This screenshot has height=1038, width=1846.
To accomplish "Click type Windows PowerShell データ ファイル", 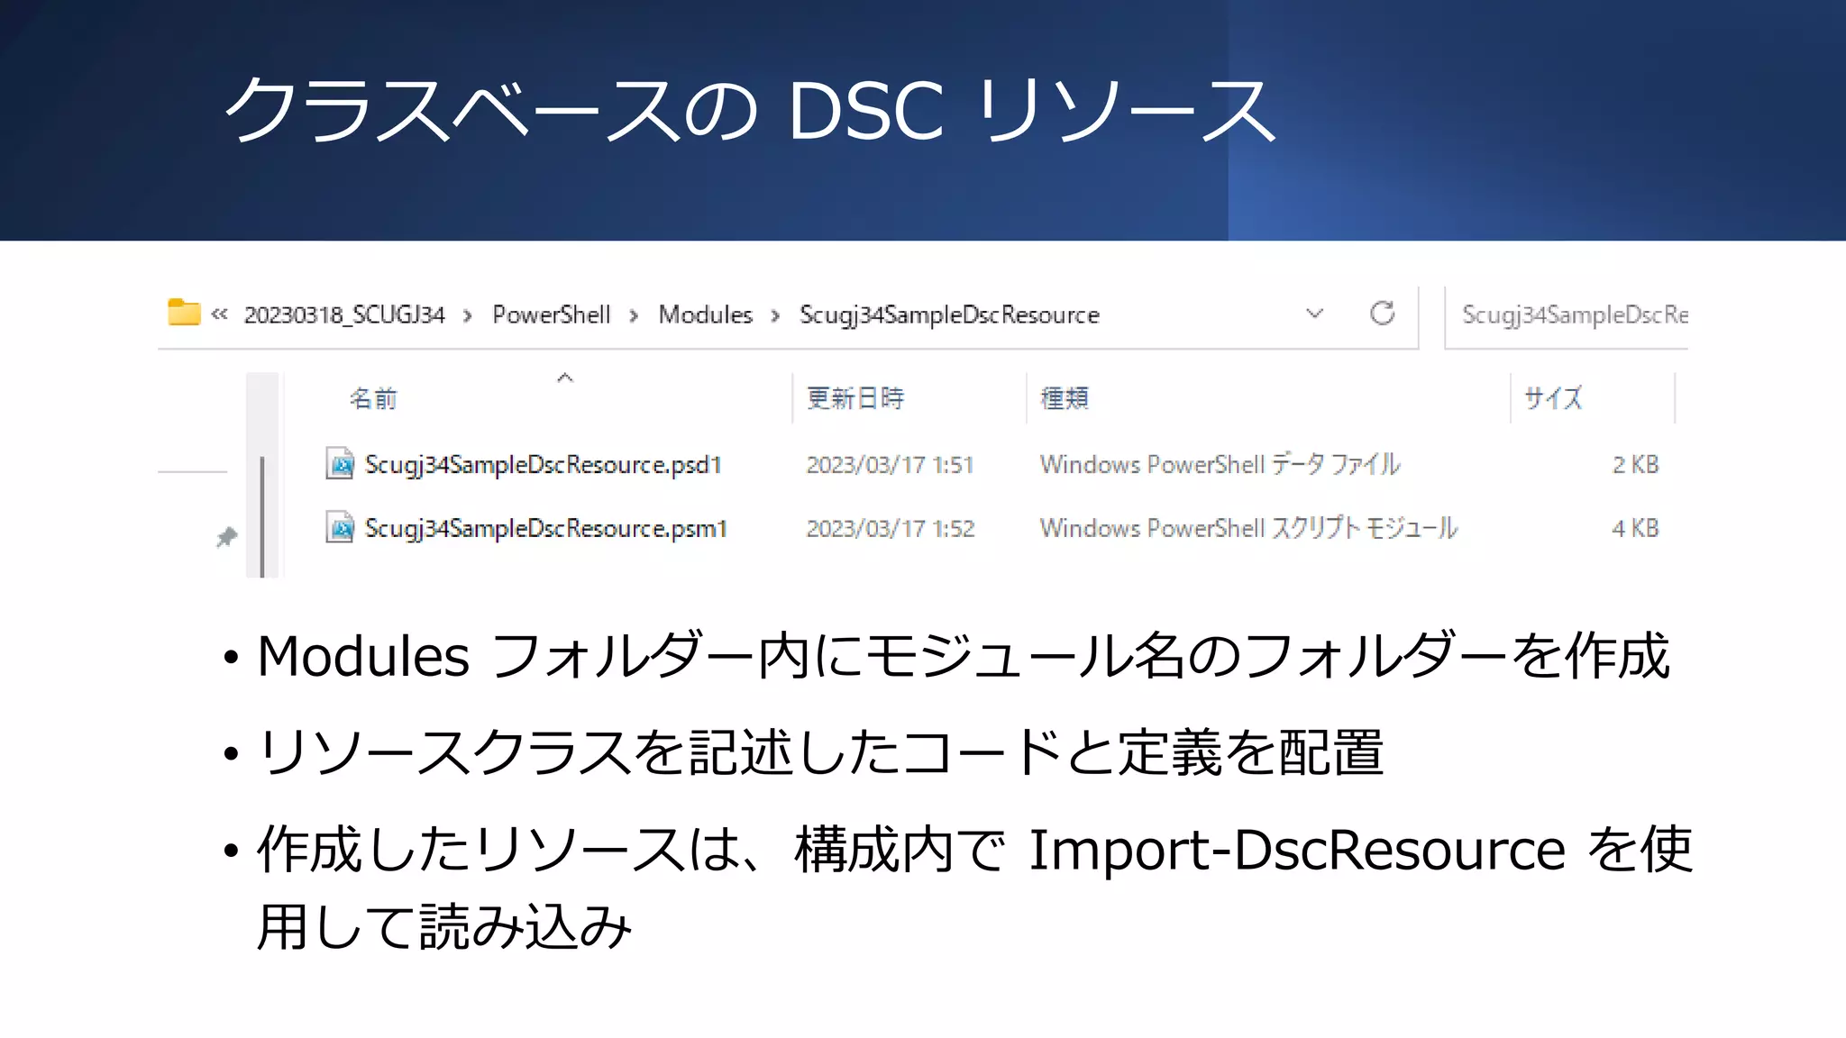I will (x=1220, y=464).
